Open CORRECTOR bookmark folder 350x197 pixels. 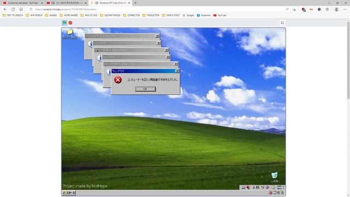(x=131, y=15)
